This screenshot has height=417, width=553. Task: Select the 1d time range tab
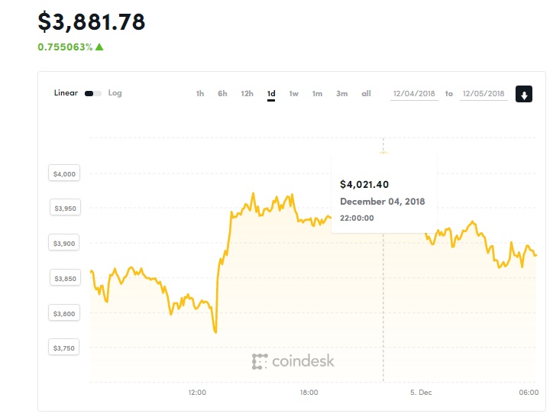pos(271,94)
